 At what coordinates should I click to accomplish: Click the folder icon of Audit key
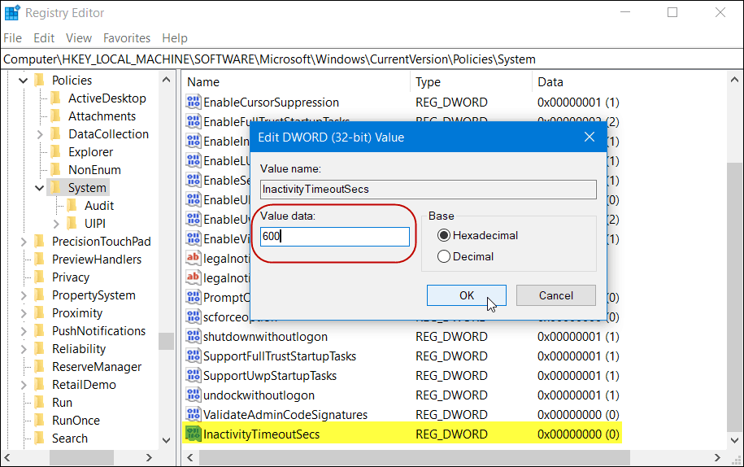[72, 206]
